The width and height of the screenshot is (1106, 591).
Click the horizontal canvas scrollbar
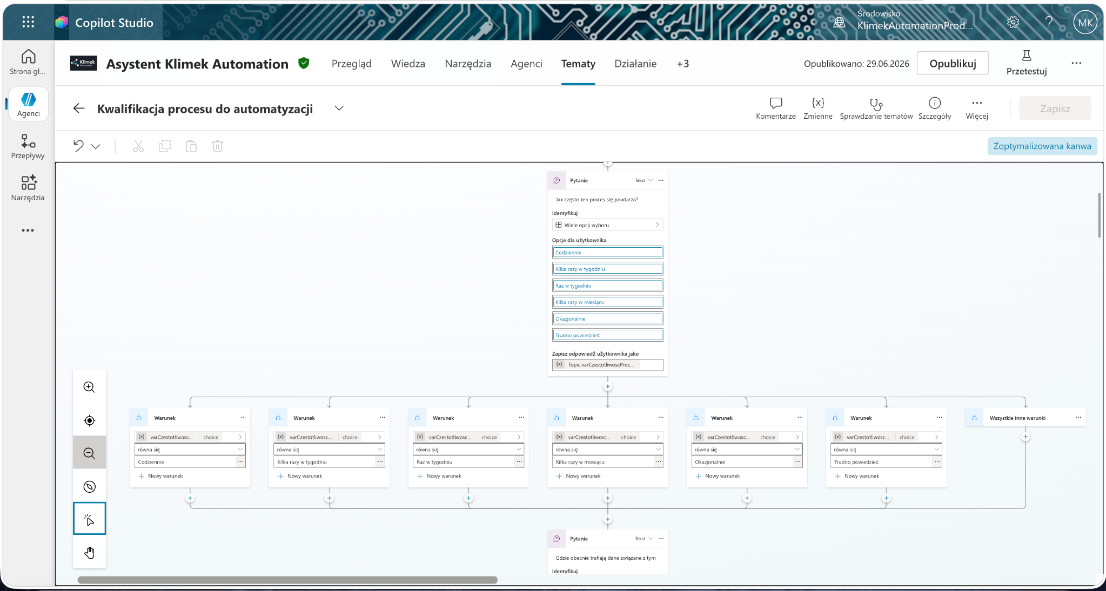click(x=287, y=580)
